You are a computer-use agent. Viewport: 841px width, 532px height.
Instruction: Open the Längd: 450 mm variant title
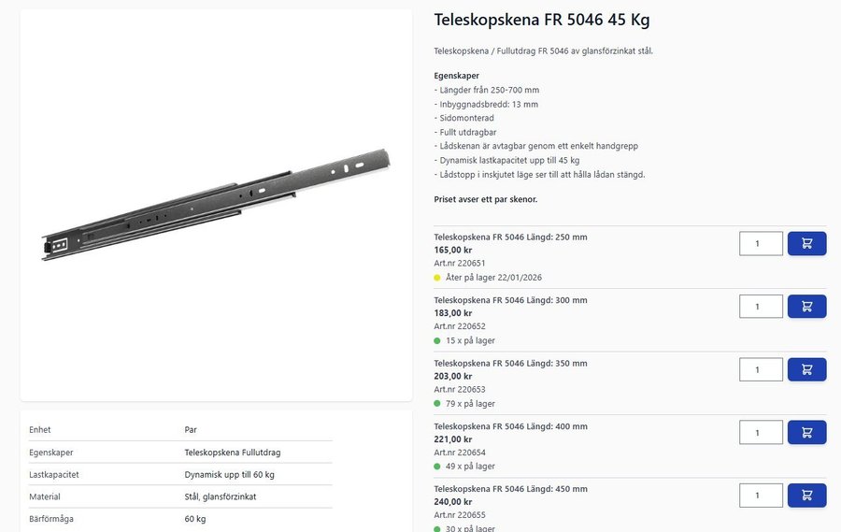510,489
